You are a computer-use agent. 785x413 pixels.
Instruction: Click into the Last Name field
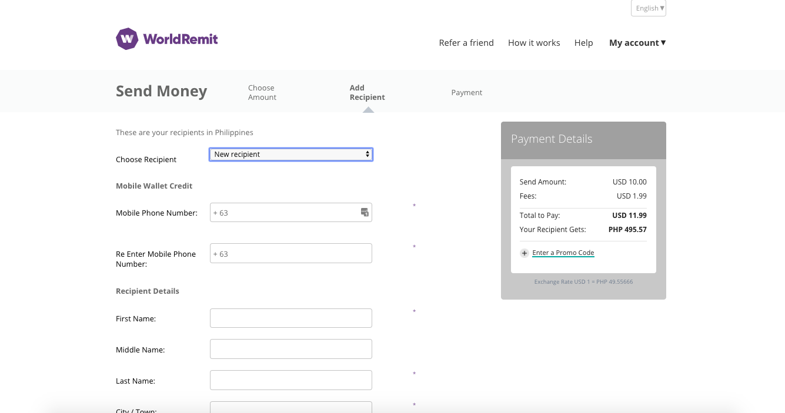(291, 380)
